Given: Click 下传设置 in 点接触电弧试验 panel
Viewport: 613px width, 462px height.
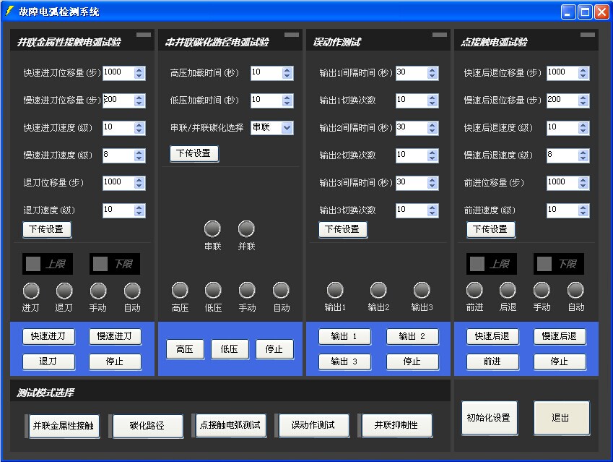Looking at the screenshot, I should tap(491, 229).
